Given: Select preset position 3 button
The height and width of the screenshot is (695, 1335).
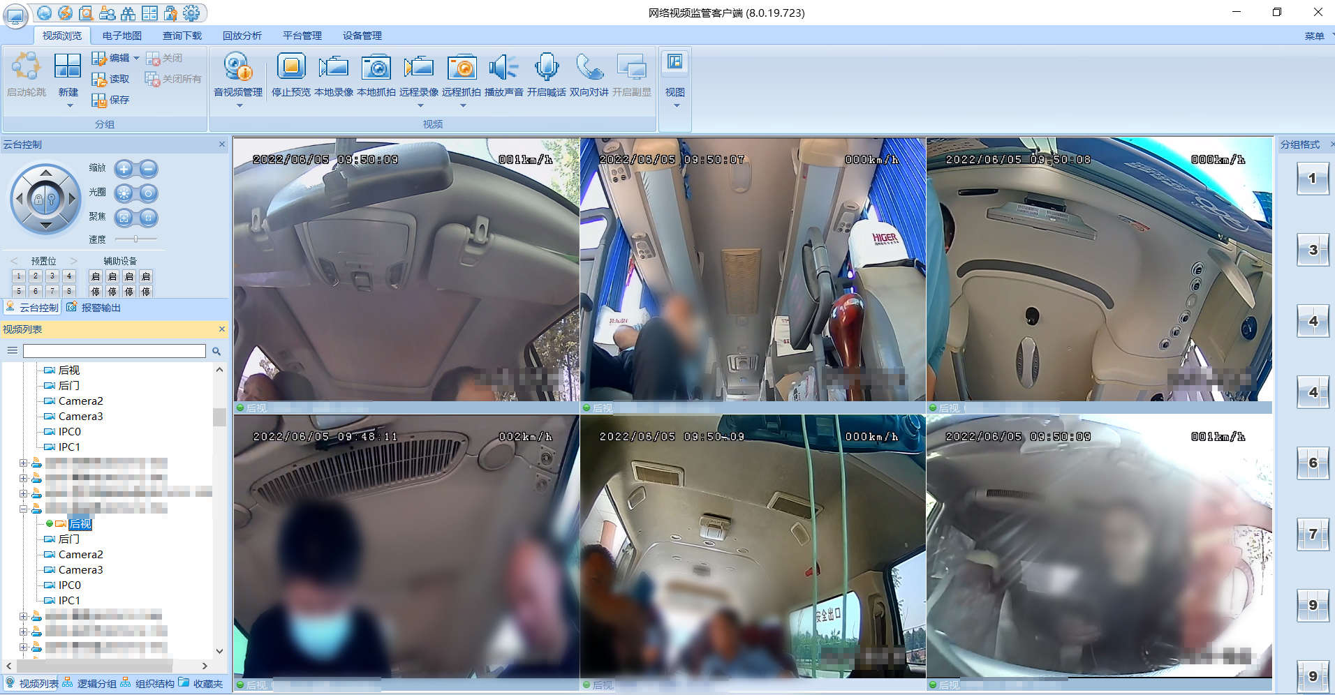Looking at the screenshot, I should (52, 276).
